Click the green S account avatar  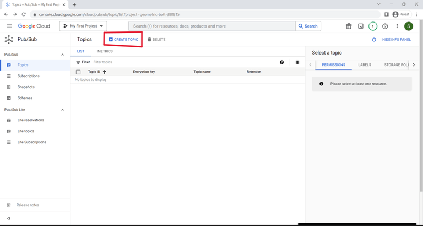pos(409,26)
